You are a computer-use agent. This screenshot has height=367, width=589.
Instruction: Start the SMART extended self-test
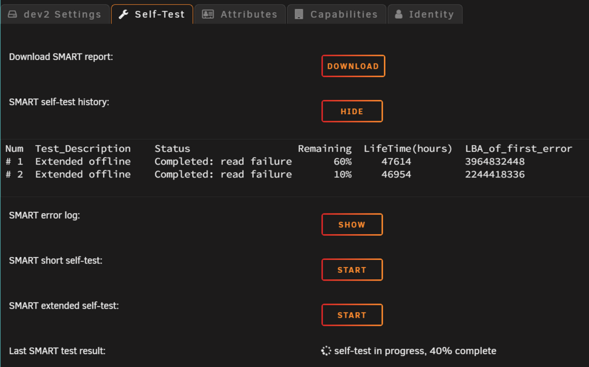click(x=352, y=315)
